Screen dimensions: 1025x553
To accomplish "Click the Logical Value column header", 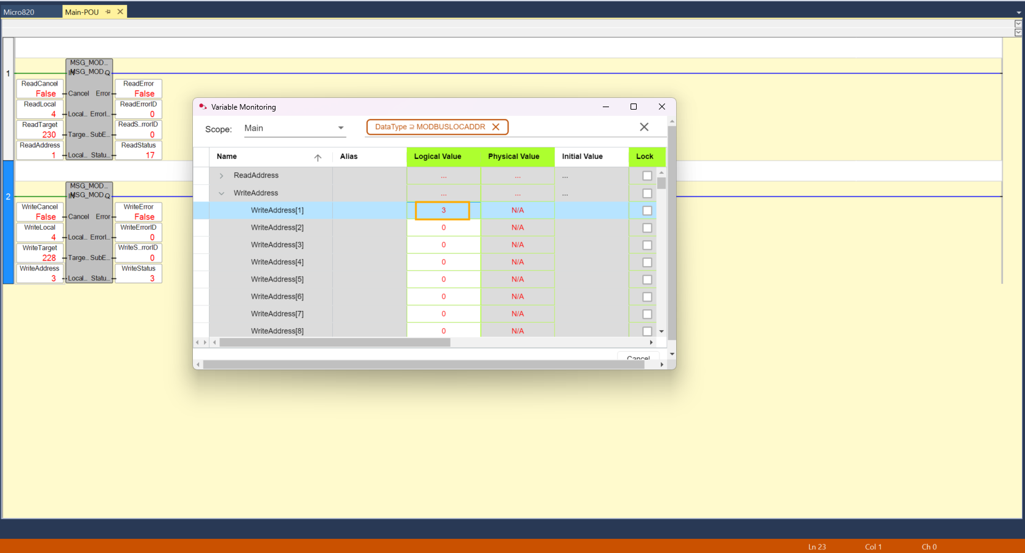I will 438,156.
